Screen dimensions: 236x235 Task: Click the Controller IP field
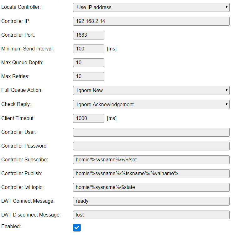[x=151, y=21]
